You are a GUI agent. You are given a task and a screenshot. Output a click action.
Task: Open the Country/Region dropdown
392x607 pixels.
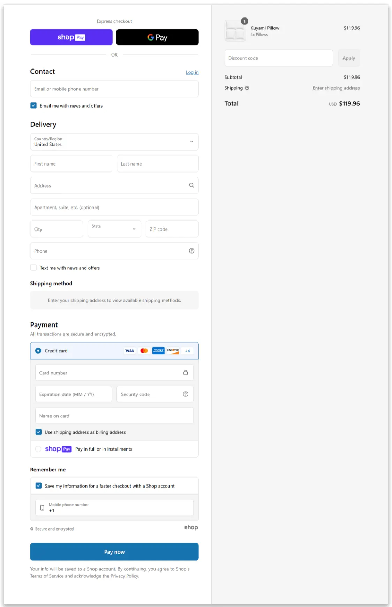(114, 142)
